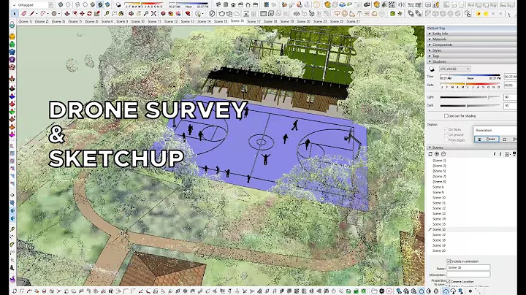Expand the Tags panel
526x295 pixels.
coord(471,55)
